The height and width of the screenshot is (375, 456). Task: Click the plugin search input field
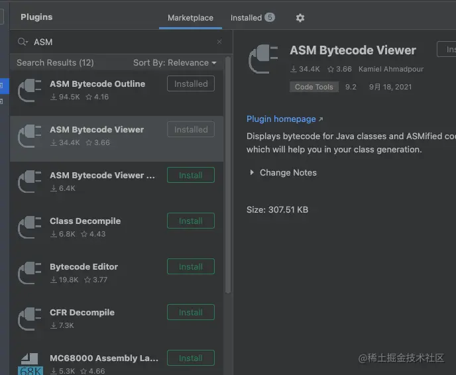pyautogui.click(x=122, y=42)
